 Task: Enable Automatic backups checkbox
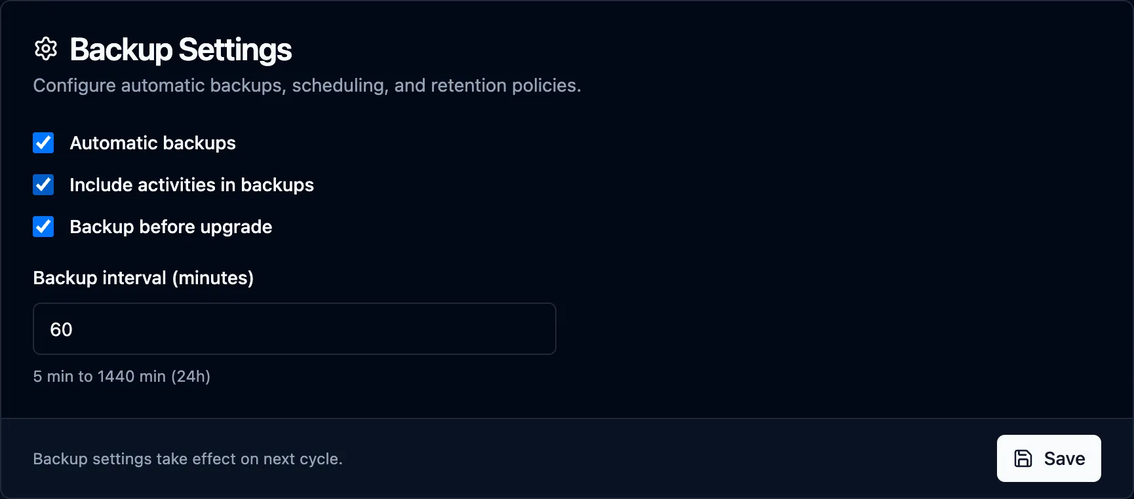tap(43, 143)
